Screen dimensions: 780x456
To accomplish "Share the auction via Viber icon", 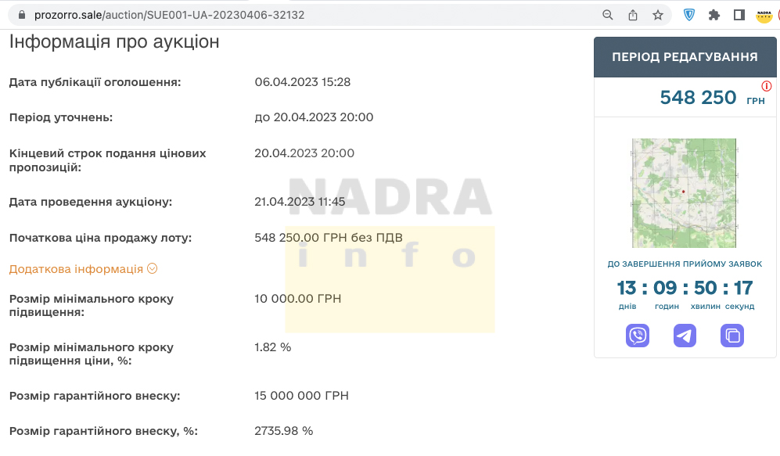I will point(638,336).
